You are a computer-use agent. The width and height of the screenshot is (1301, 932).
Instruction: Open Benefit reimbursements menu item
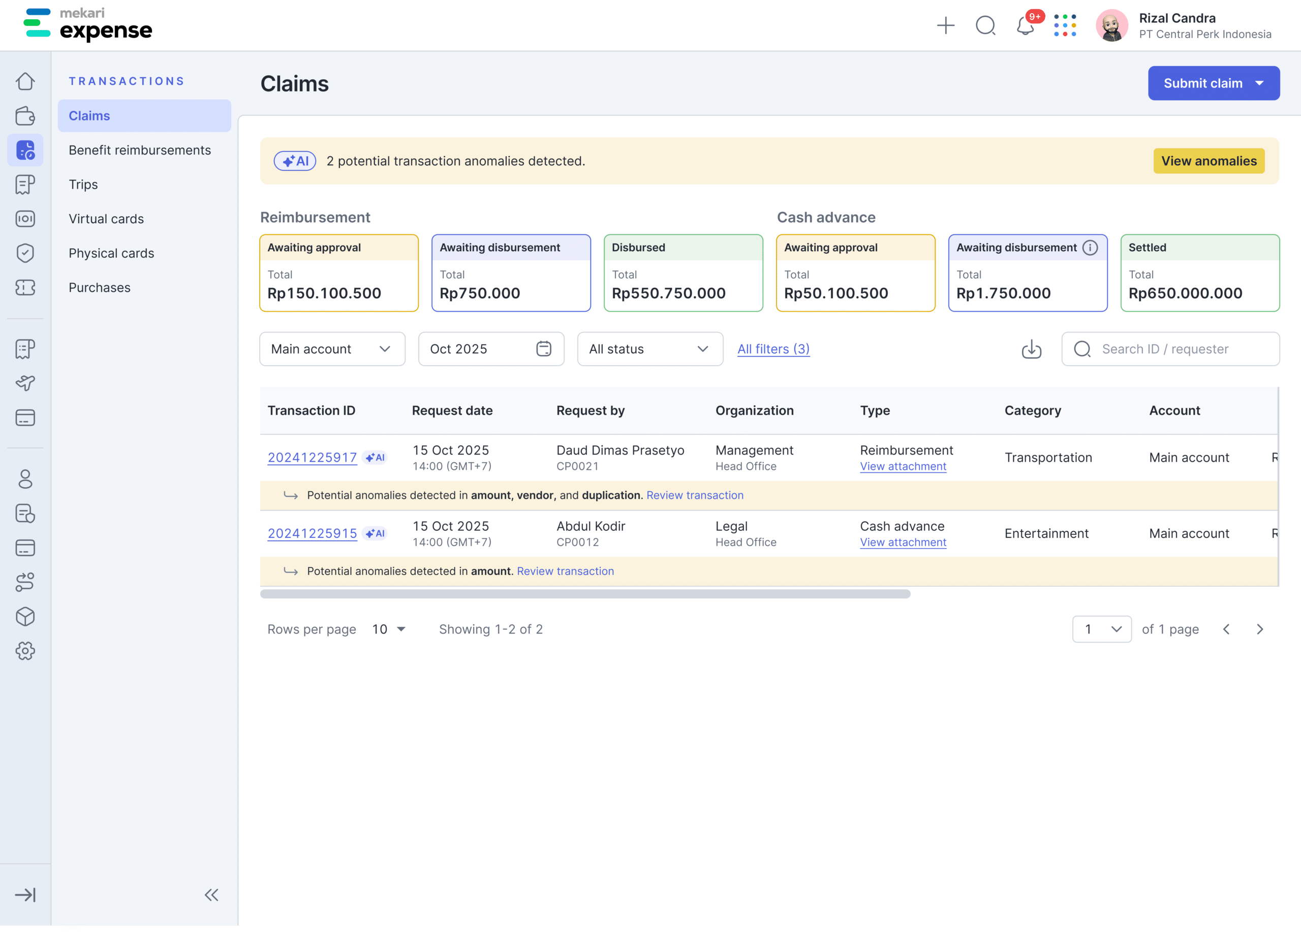(x=140, y=151)
